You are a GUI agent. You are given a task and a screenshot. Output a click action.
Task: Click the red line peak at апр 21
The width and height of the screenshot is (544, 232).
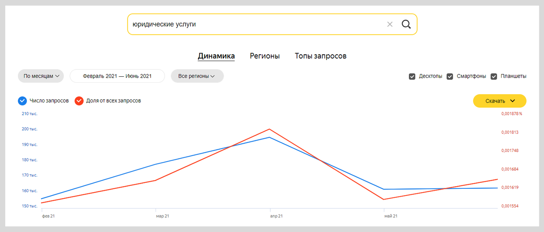(270, 129)
